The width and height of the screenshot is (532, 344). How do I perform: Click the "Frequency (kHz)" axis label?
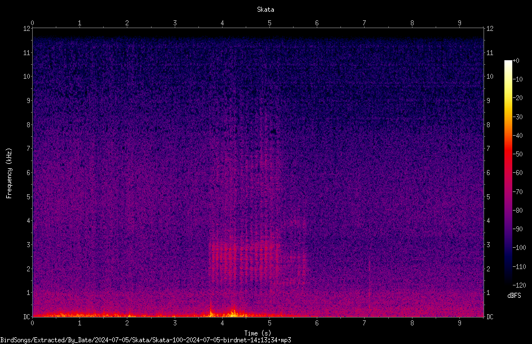click(x=9, y=173)
